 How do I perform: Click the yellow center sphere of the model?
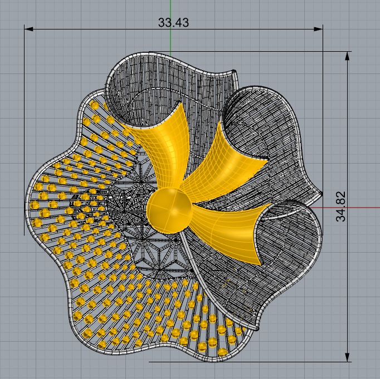(x=169, y=210)
